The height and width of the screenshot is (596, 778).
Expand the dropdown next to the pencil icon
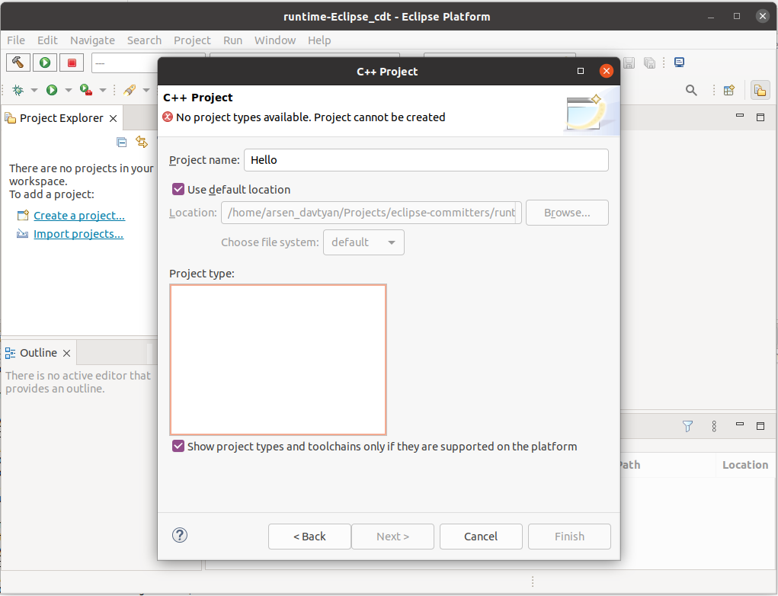(x=146, y=90)
